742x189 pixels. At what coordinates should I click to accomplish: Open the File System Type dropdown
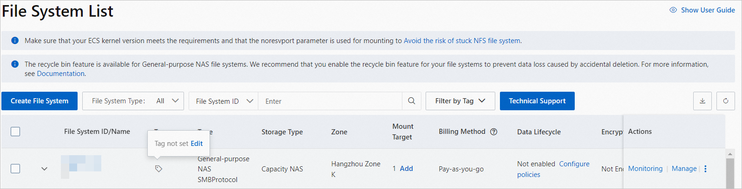point(133,101)
